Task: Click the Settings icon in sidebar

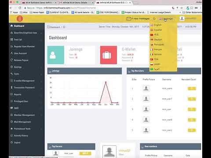Action: pyautogui.click(x=11, y=67)
